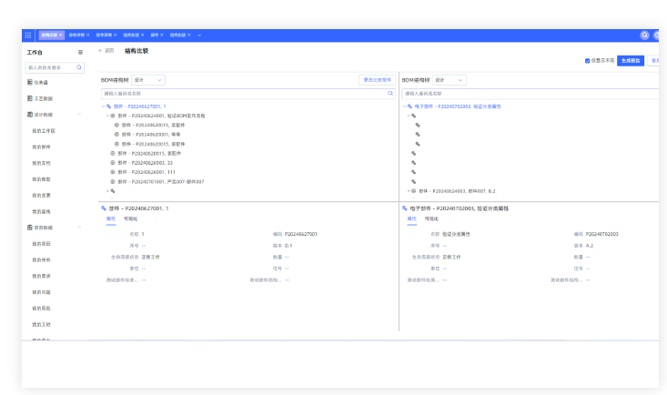Click the part icon of P20240624003 row in right tree

(413, 191)
